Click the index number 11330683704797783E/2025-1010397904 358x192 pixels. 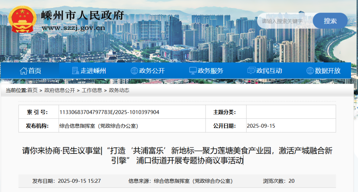point(109,112)
